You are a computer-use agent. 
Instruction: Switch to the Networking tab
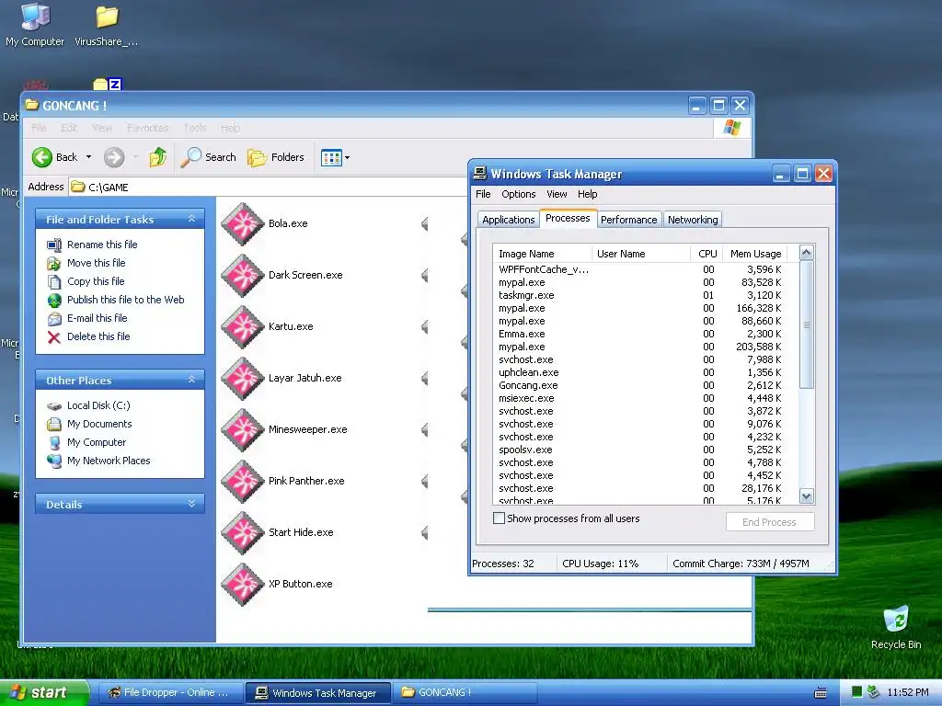click(x=693, y=220)
